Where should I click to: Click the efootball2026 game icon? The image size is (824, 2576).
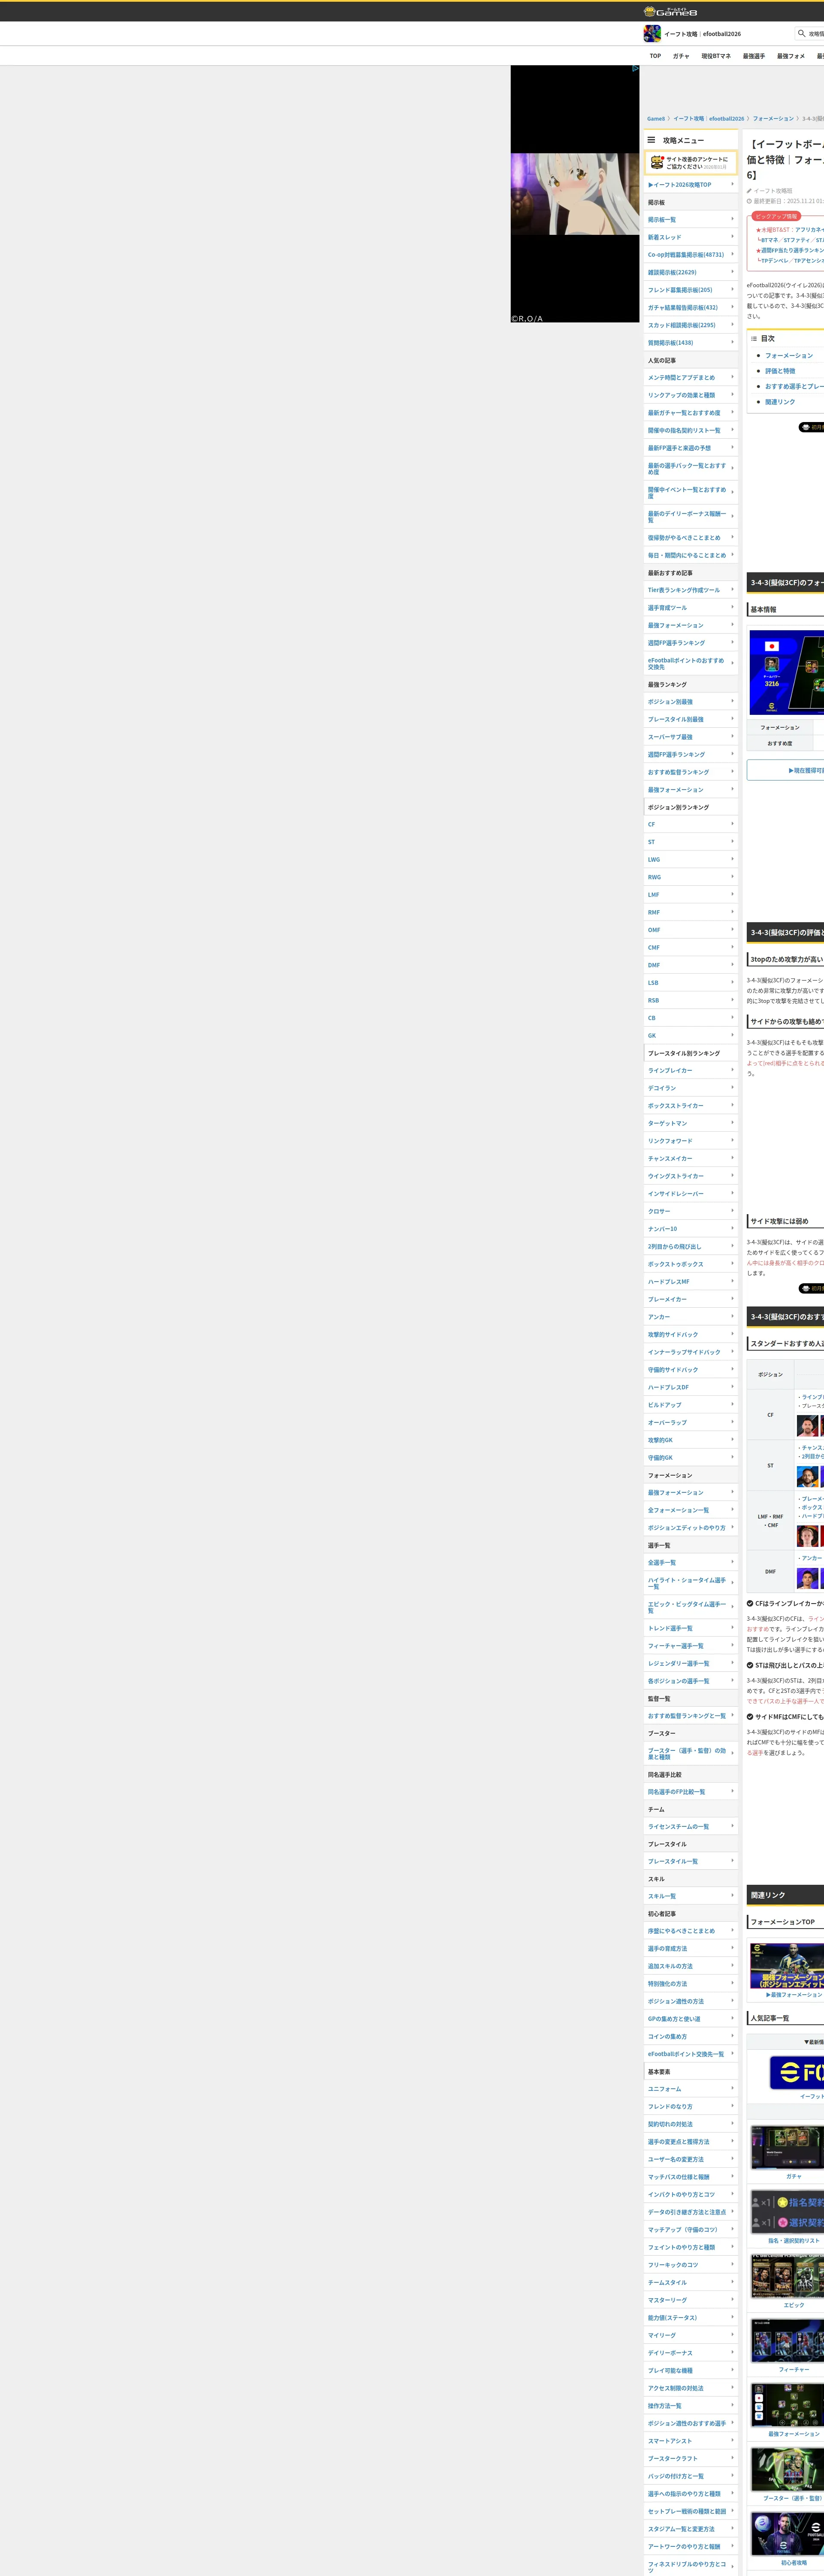652,34
